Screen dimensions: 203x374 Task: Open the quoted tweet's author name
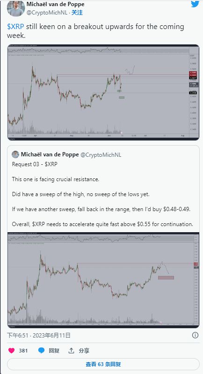[x=50, y=154]
